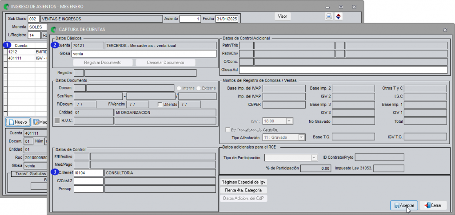Select the 401111 account row
Screen dimensions: 455x215
[27, 58]
